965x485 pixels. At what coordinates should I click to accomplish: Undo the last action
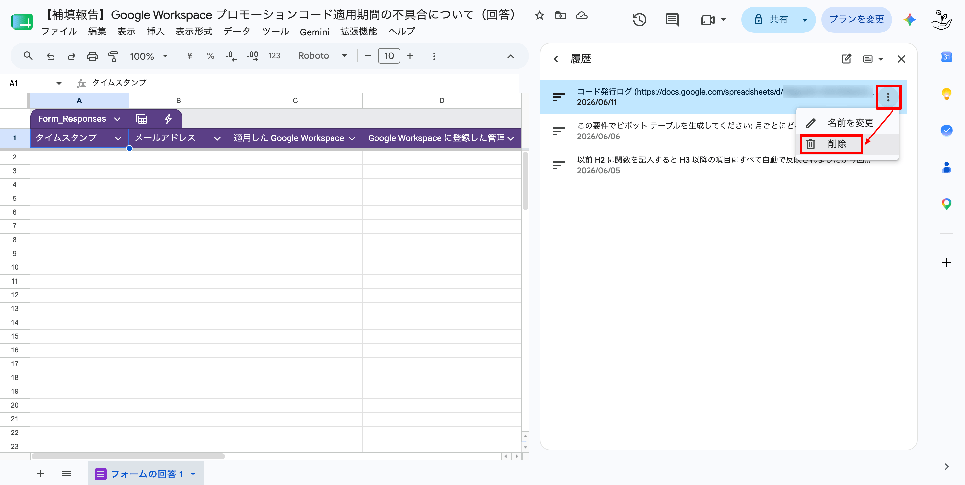[50, 56]
